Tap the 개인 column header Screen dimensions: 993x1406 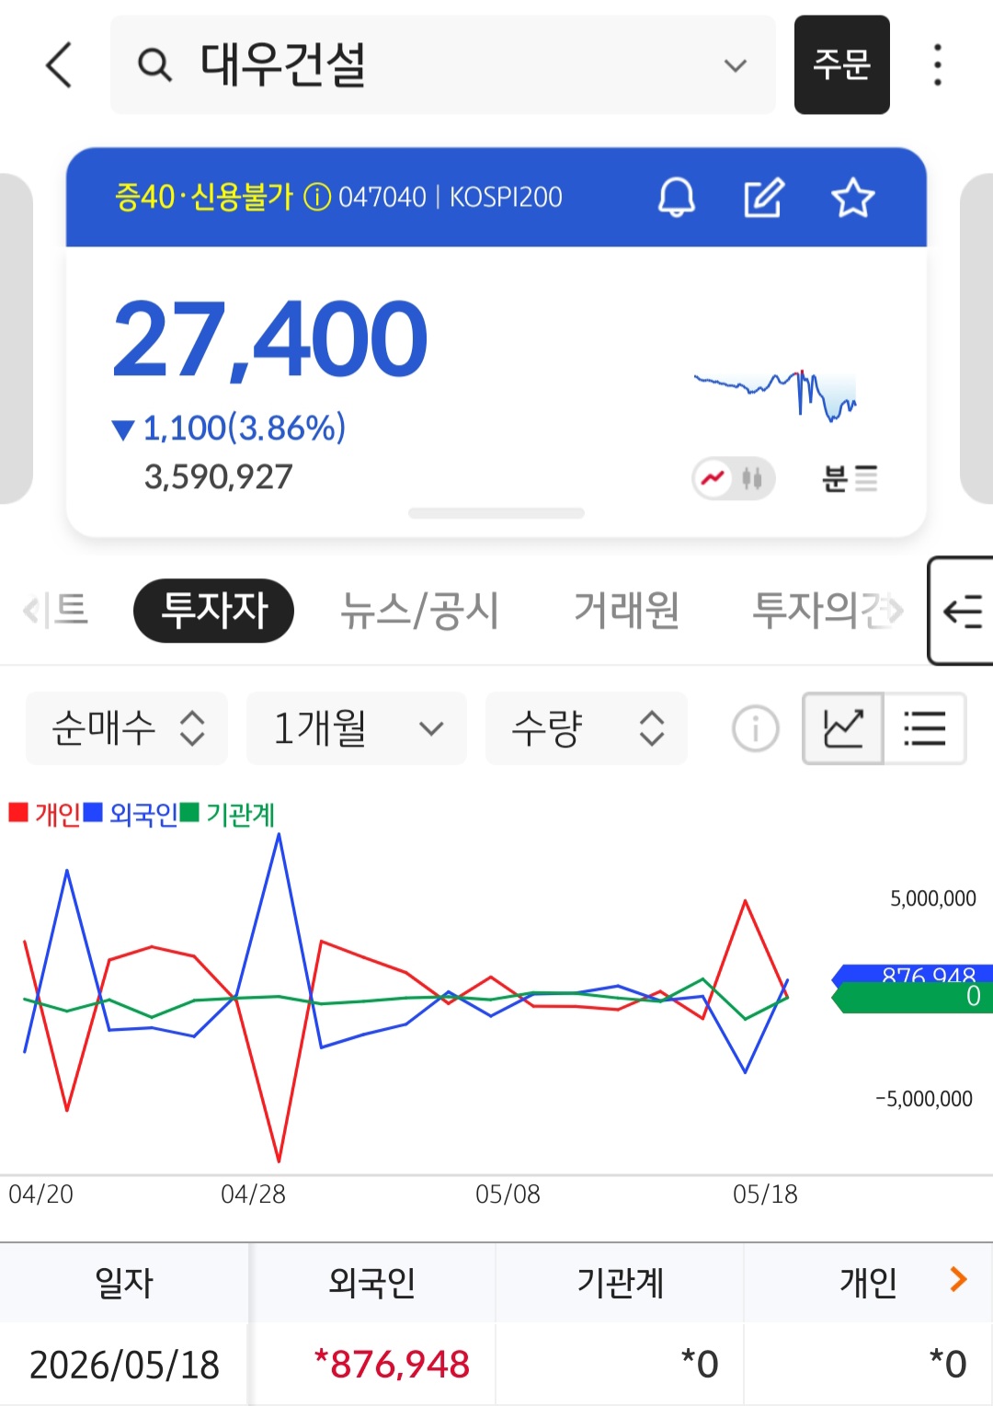click(867, 1283)
